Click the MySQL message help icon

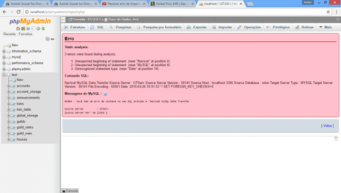tap(105, 94)
